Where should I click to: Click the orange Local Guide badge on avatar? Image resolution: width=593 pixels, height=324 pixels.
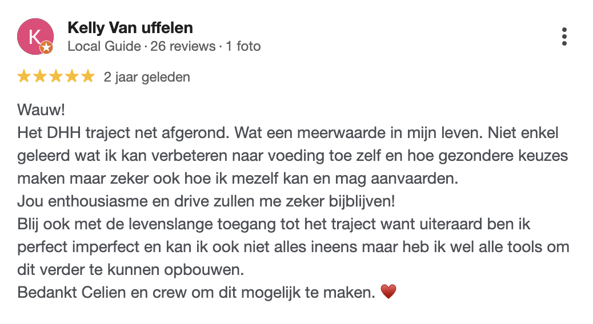click(46, 48)
